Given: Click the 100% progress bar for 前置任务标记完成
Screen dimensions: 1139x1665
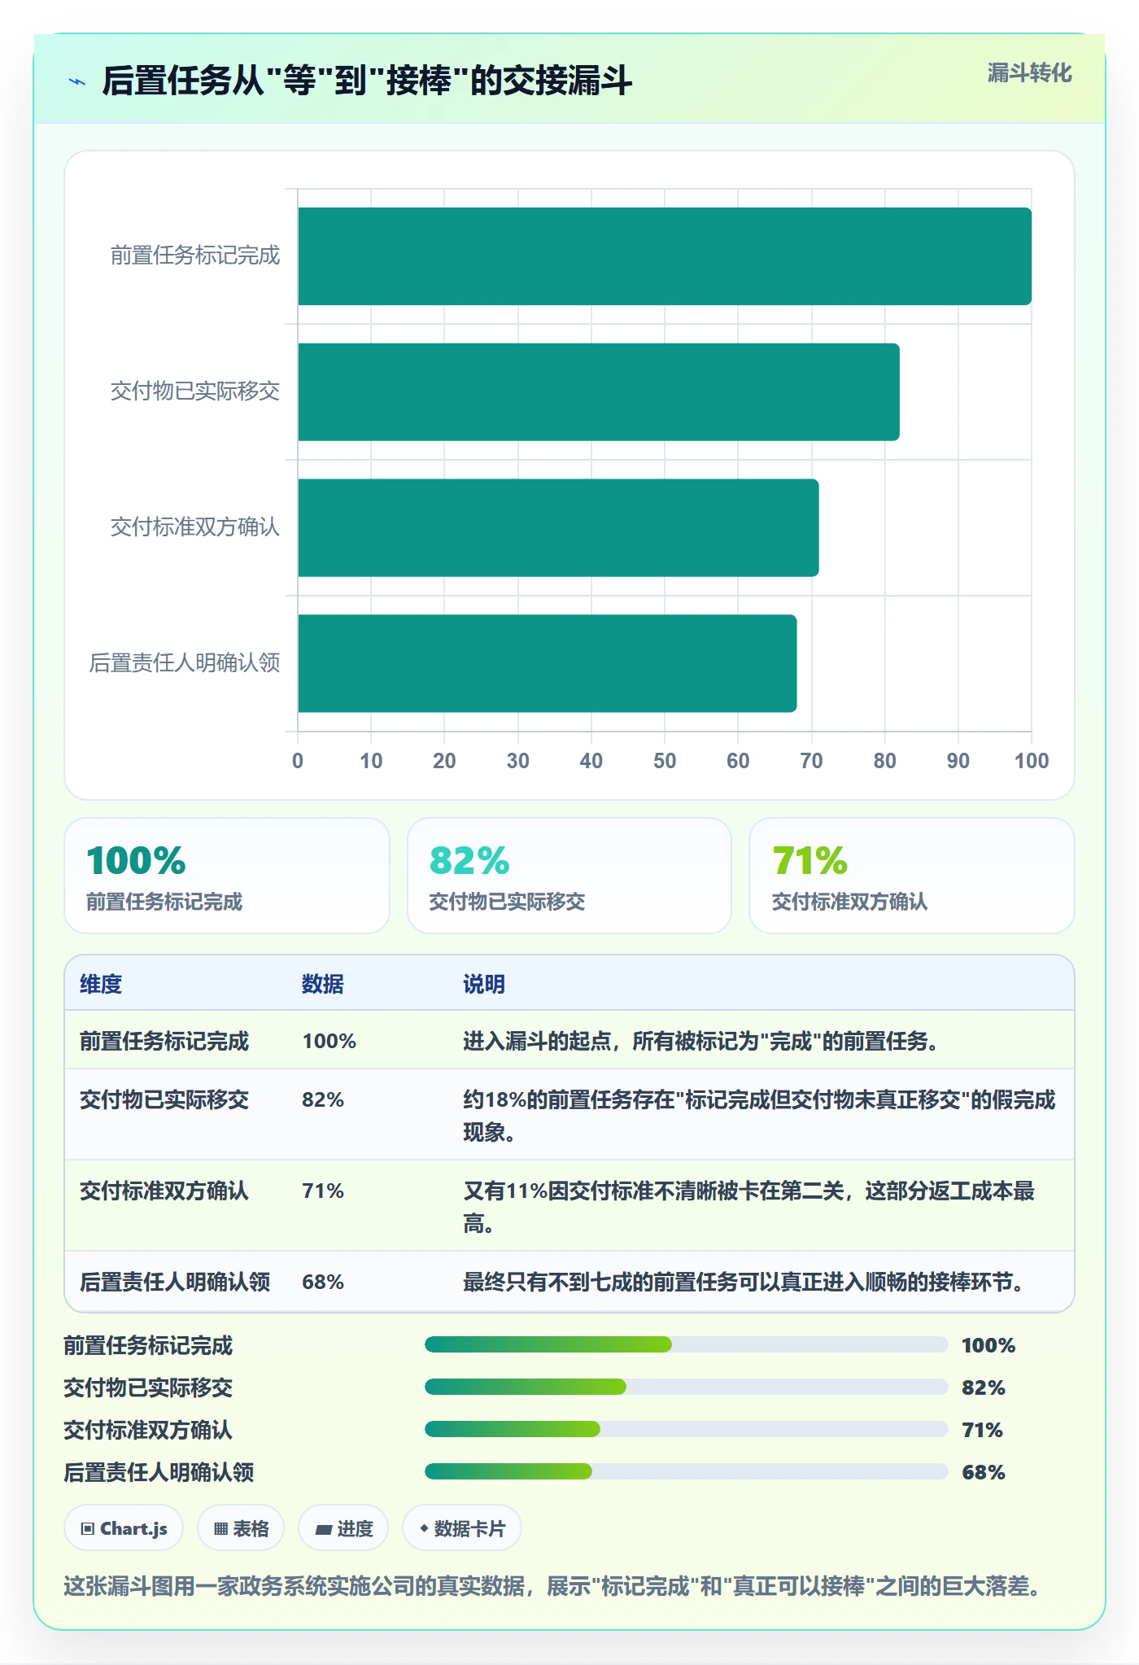Looking at the screenshot, I should click(687, 1344).
